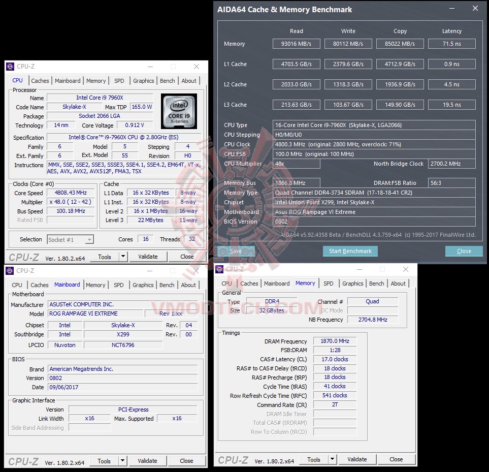The height and width of the screenshot is (472, 489).
Task: Select Bench tab in top CPU-Z window
Action: (168, 81)
